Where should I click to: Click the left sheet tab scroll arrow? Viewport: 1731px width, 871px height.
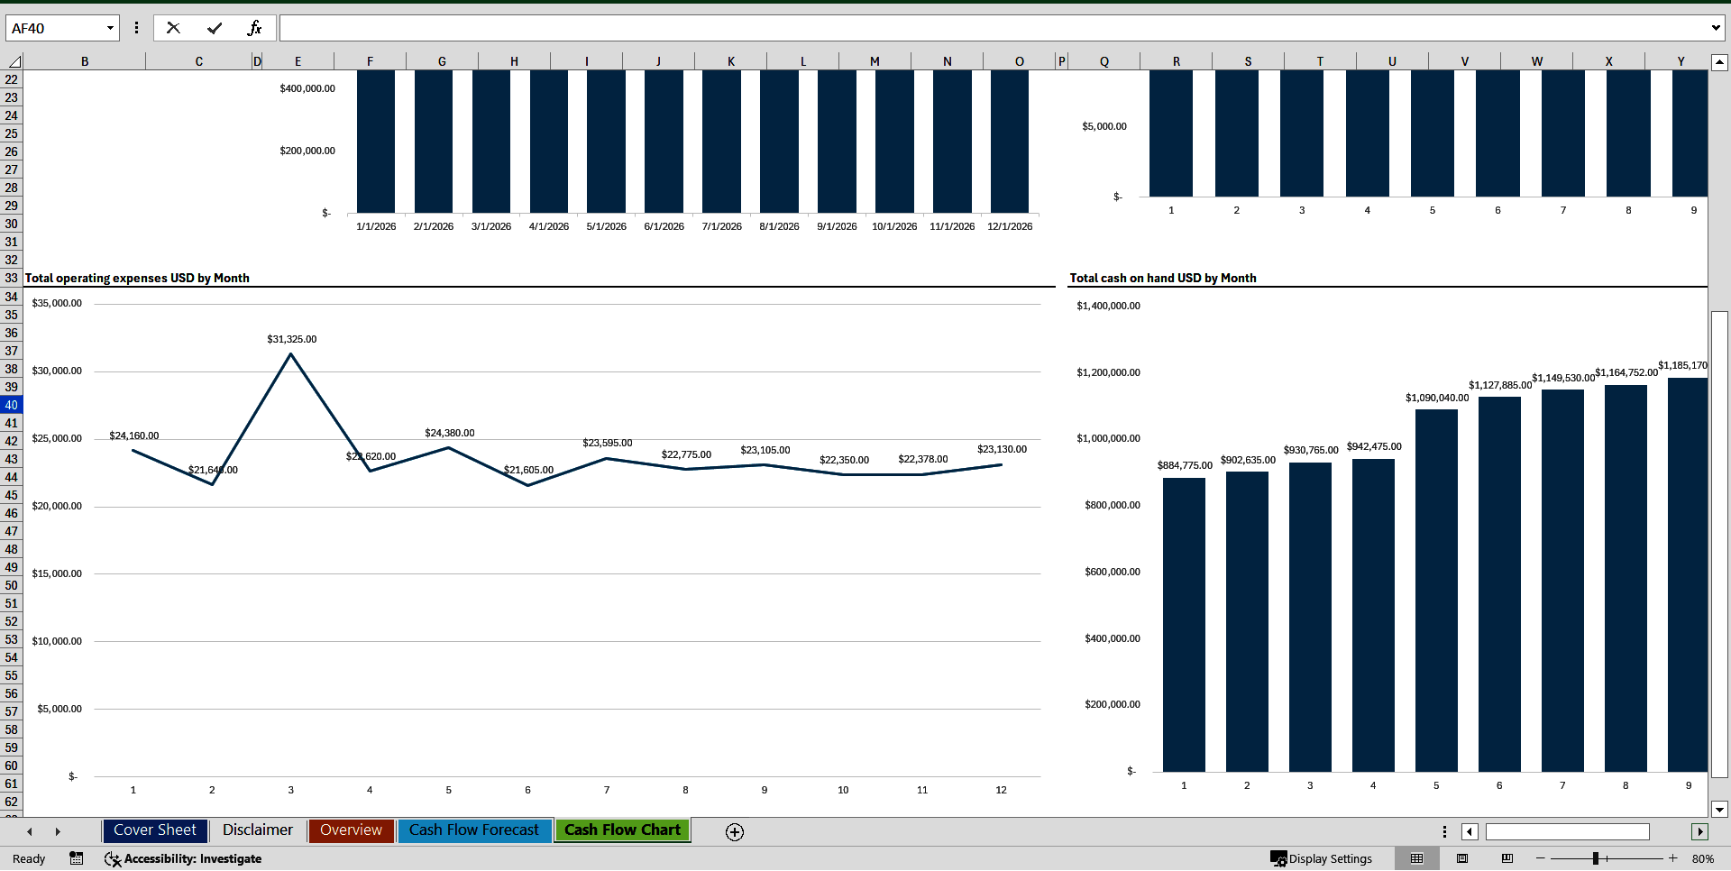click(x=30, y=831)
